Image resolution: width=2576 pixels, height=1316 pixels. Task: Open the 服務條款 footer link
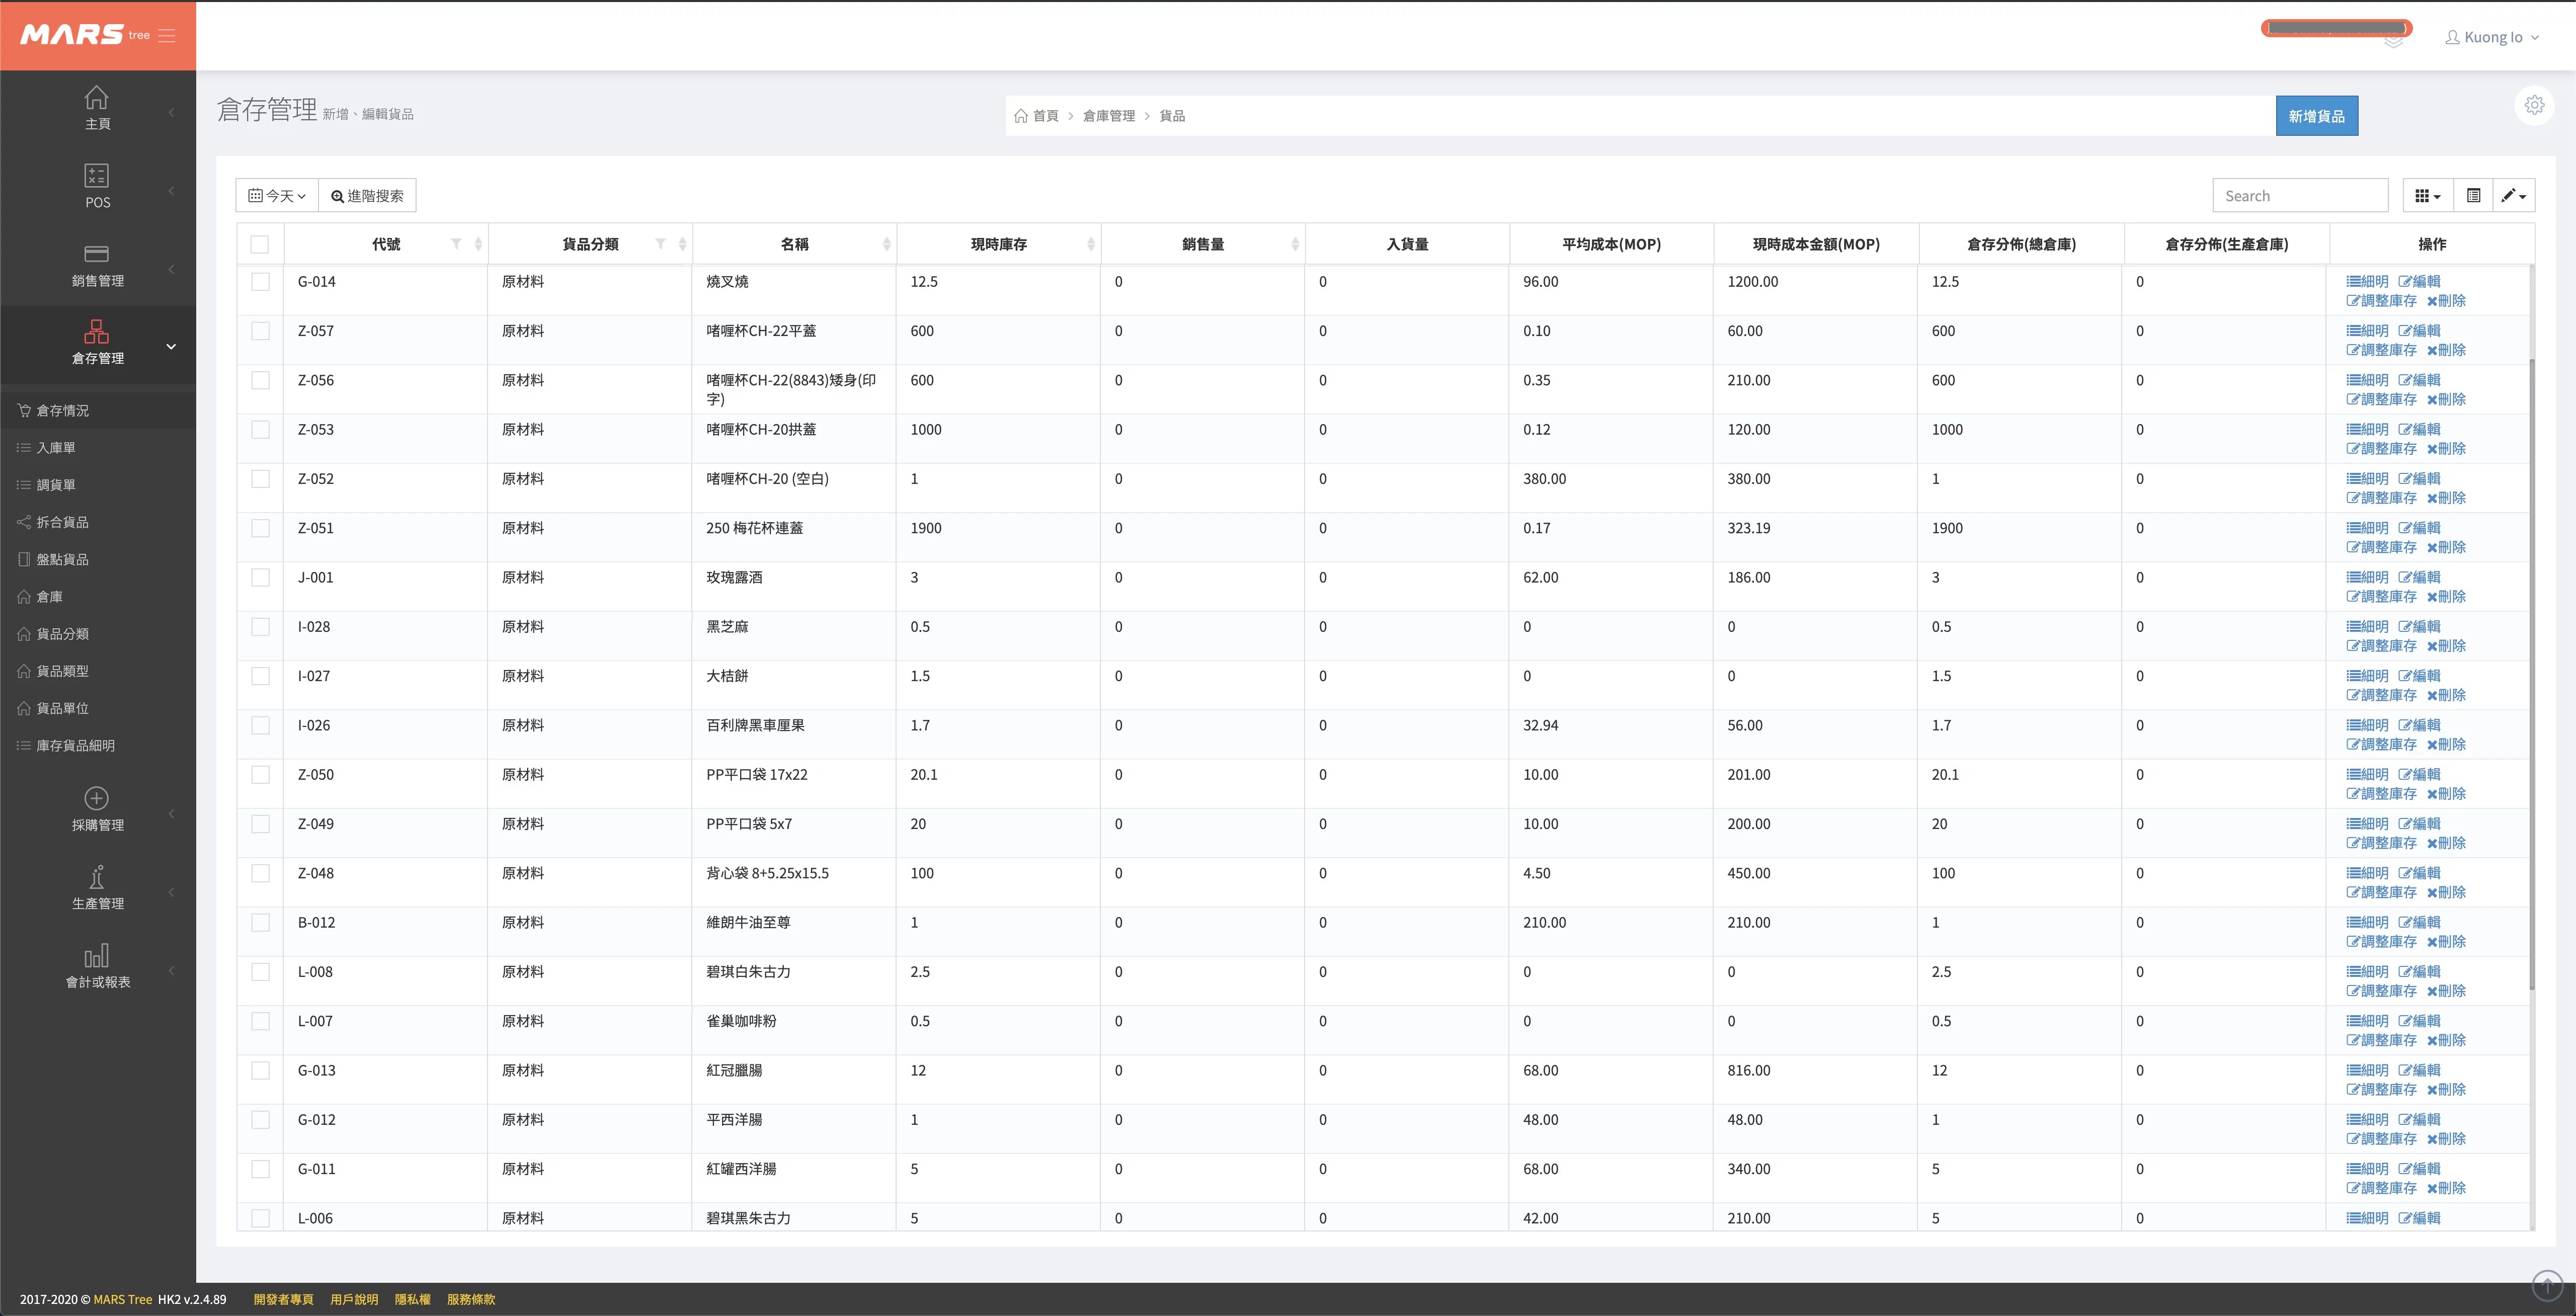(x=471, y=1299)
